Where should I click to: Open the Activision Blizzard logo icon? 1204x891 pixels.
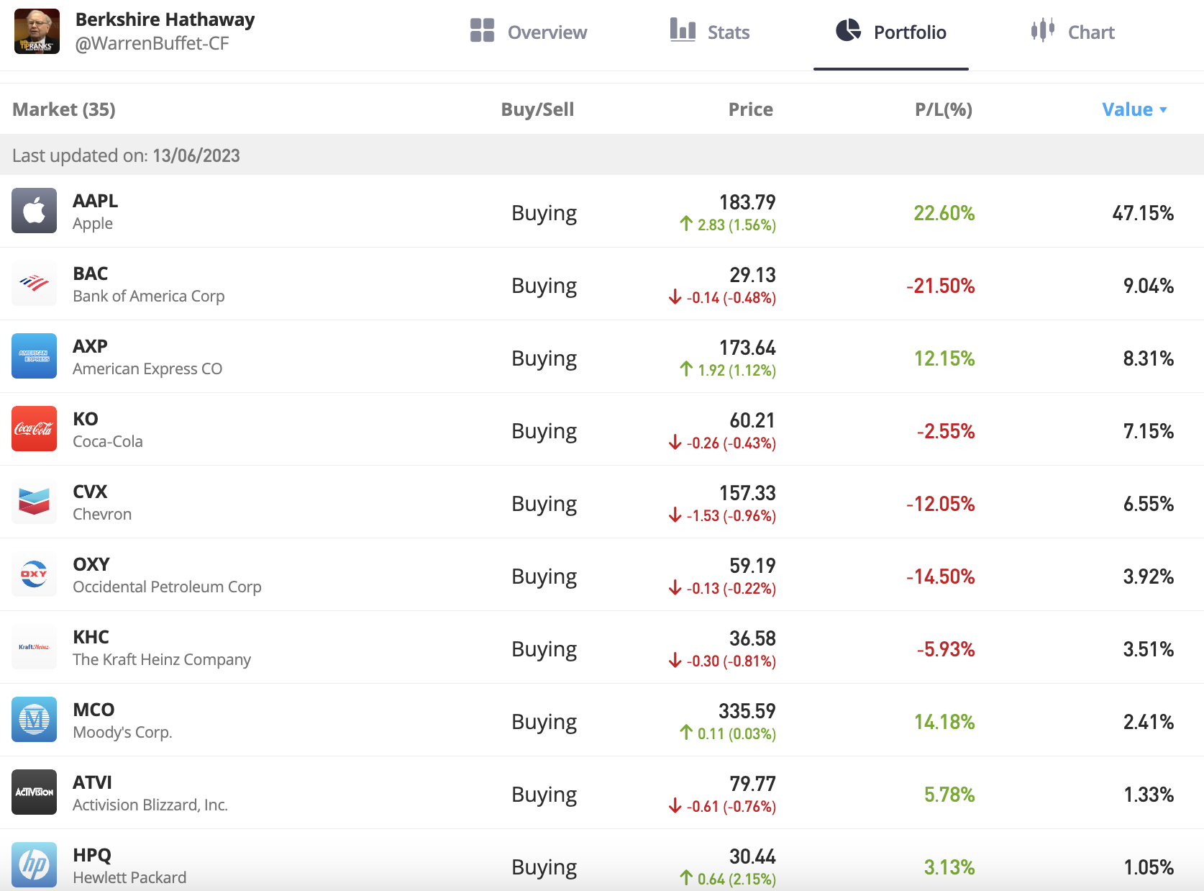click(x=34, y=792)
